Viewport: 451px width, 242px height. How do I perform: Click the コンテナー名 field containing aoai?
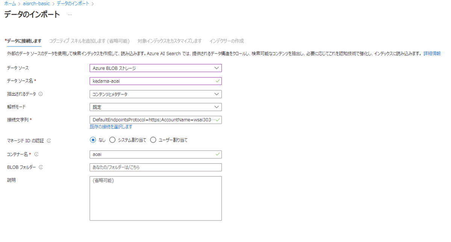click(x=156, y=154)
